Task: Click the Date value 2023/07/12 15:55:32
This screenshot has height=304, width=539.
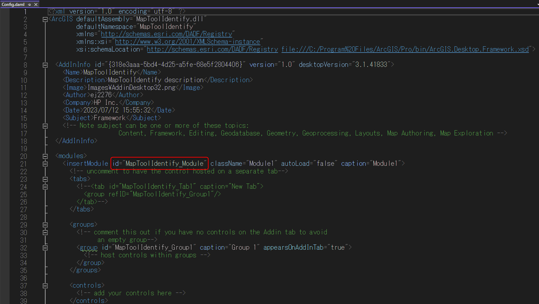Action: (x=117, y=110)
